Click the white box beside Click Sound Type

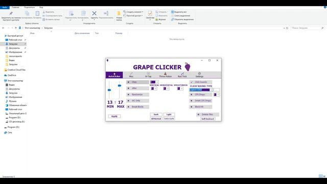coord(217,90)
